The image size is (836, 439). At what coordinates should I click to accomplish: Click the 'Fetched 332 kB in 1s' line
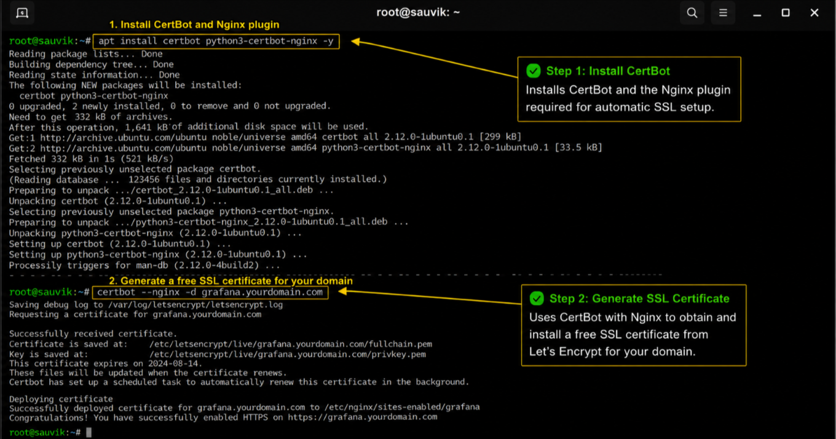[x=91, y=159]
